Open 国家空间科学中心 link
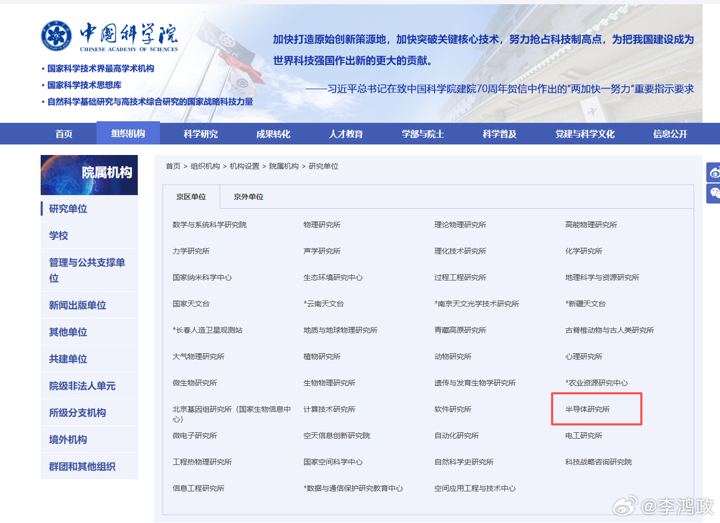This screenshot has height=523, width=720. pos(333,462)
